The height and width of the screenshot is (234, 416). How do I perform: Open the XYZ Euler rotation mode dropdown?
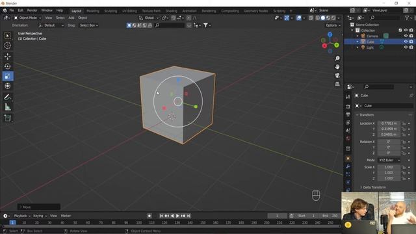389,161
